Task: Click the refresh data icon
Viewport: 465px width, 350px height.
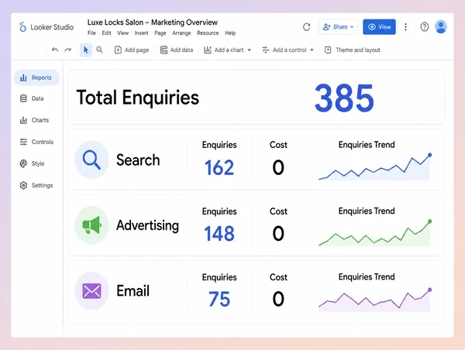Action: tap(307, 27)
